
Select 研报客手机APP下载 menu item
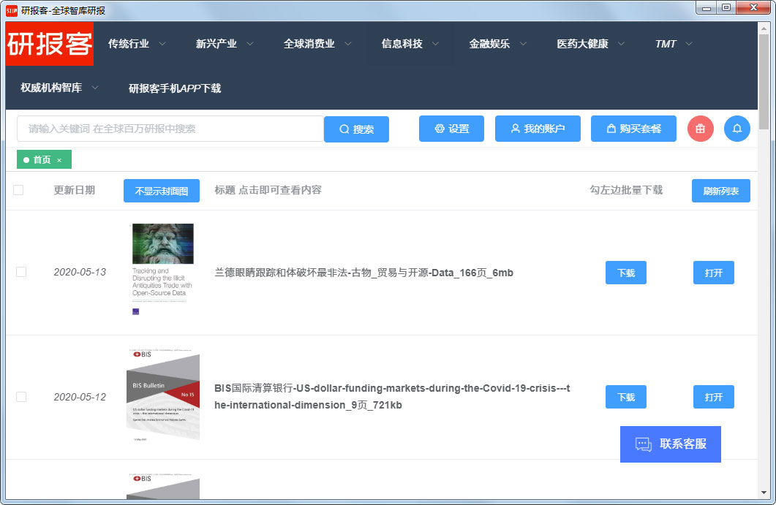click(177, 87)
